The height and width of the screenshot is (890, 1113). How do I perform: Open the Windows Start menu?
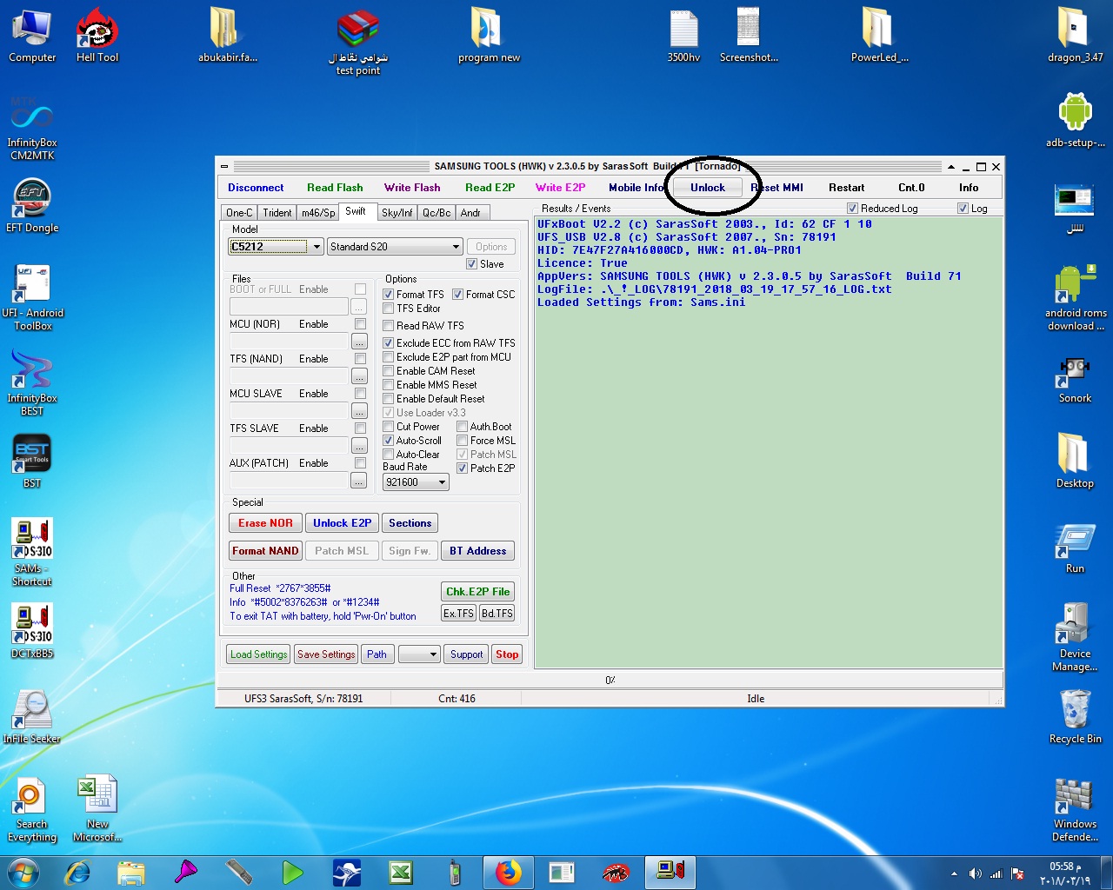[x=23, y=872]
